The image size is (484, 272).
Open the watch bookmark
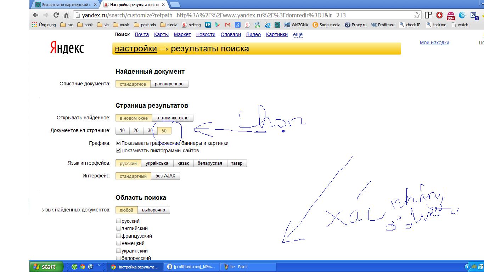click(460, 25)
